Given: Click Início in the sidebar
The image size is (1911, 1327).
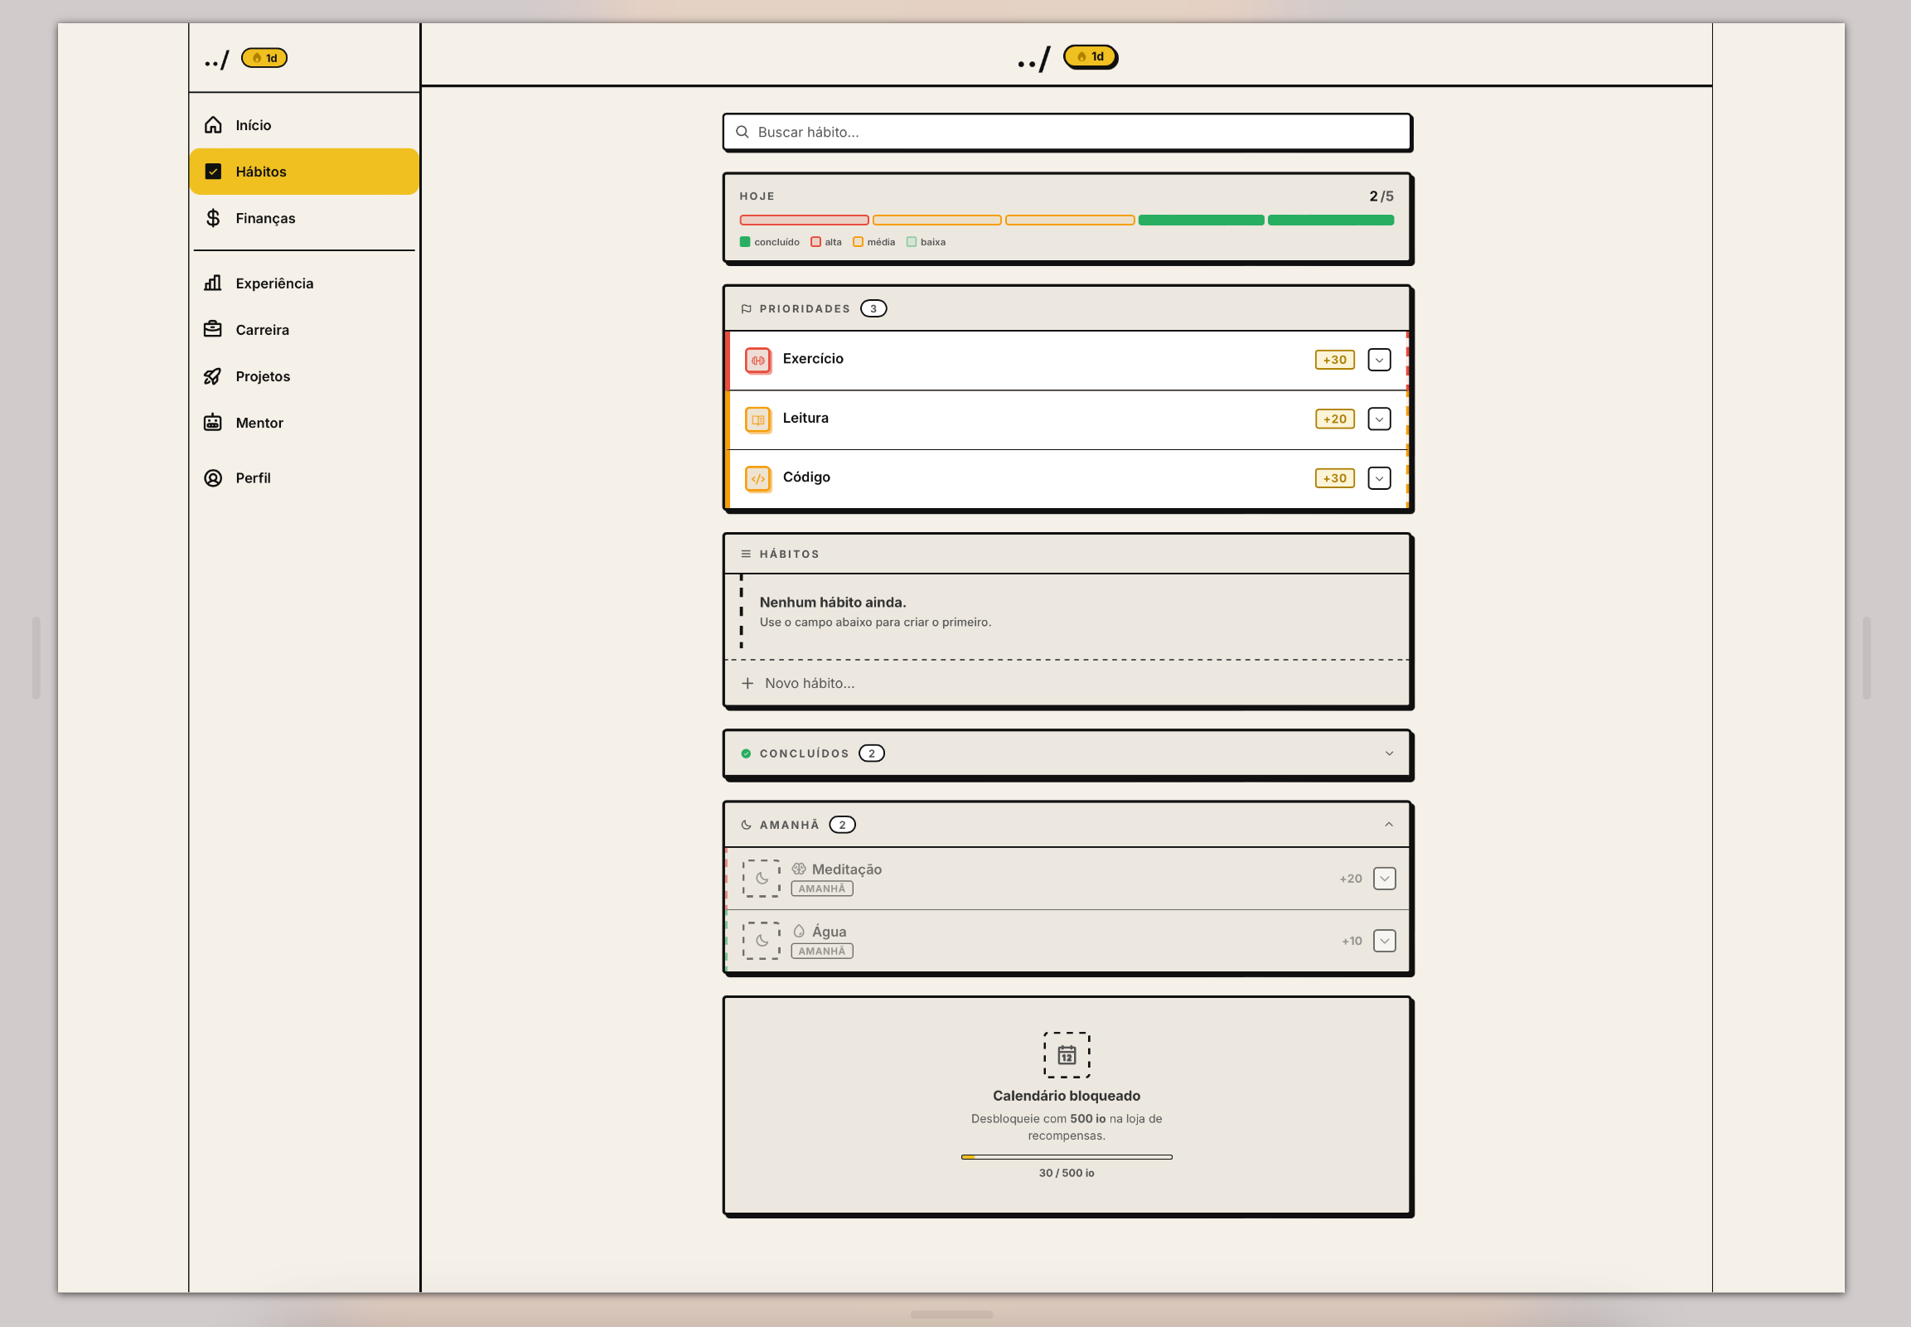Looking at the screenshot, I should pyautogui.click(x=253, y=124).
